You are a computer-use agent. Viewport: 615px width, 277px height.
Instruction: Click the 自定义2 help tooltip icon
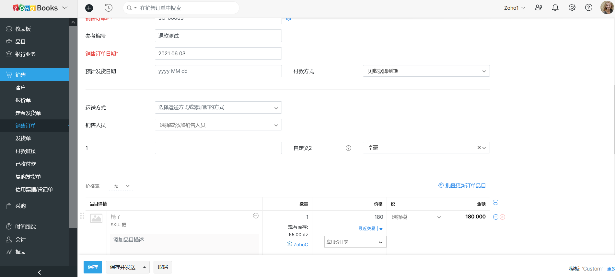pos(348,148)
